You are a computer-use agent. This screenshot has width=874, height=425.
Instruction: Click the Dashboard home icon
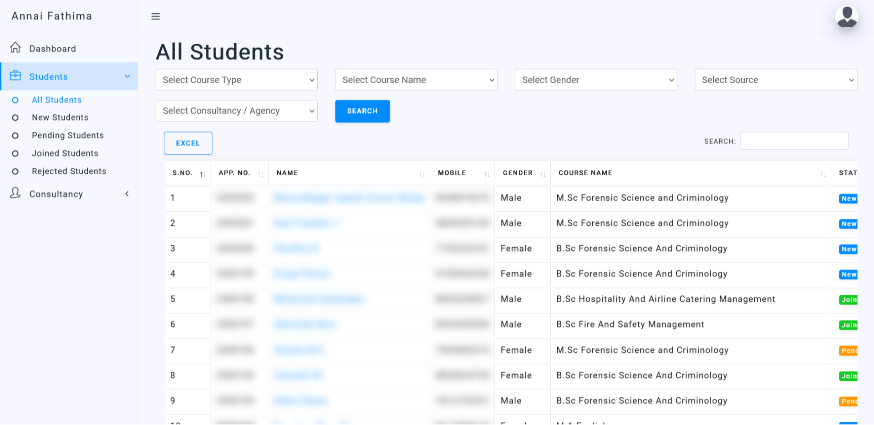click(x=15, y=48)
